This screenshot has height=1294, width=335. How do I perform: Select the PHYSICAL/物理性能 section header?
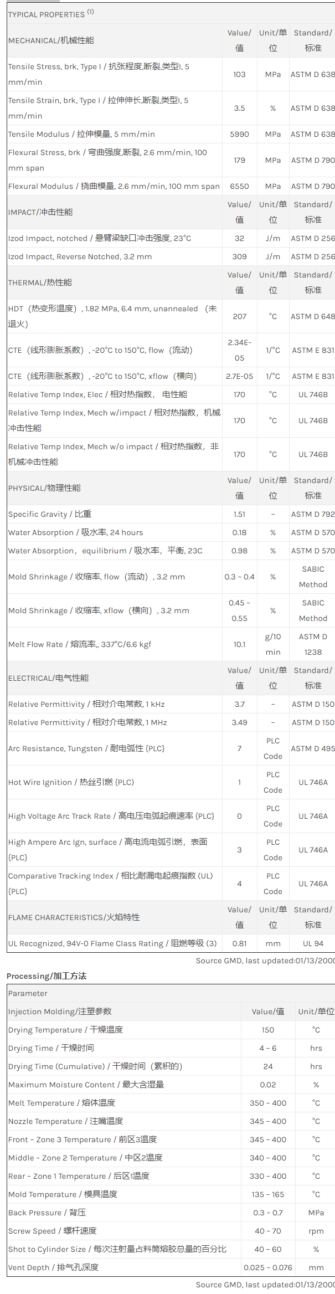(44, 488)
